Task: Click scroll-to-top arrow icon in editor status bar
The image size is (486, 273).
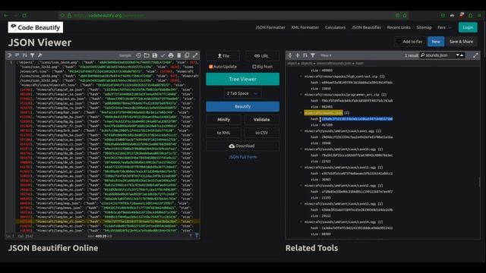Action: coord(197,236)
